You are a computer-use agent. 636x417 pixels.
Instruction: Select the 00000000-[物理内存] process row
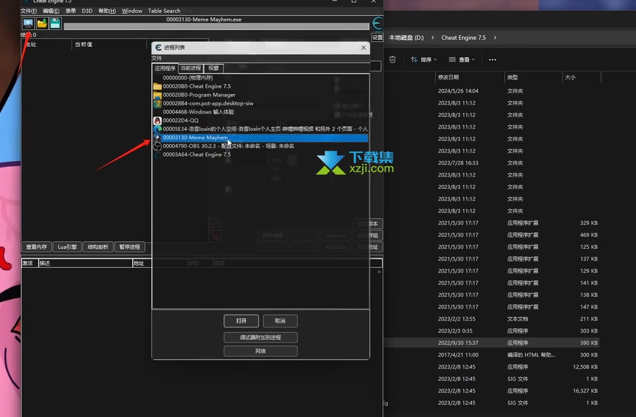point(261,78)
